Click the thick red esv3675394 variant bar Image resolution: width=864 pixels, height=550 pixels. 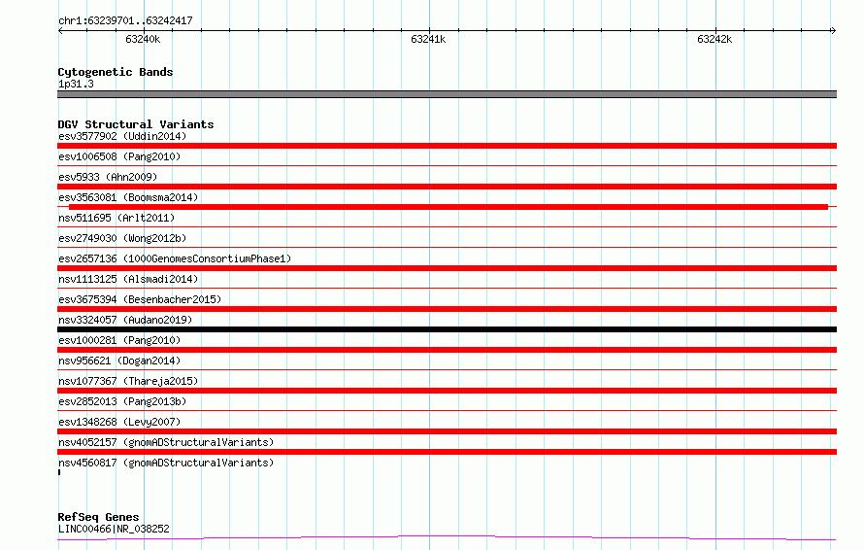pyautogui.click(x=447, y=309)
